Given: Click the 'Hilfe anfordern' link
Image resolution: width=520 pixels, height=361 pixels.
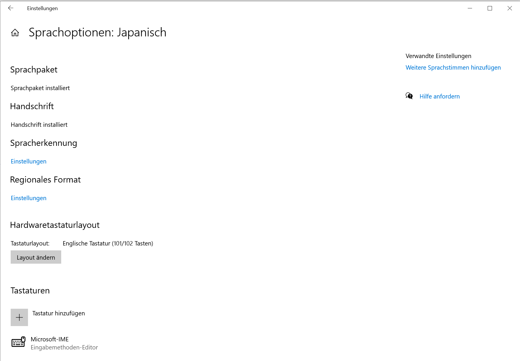Looking at the screenshot, I should 439,96.
